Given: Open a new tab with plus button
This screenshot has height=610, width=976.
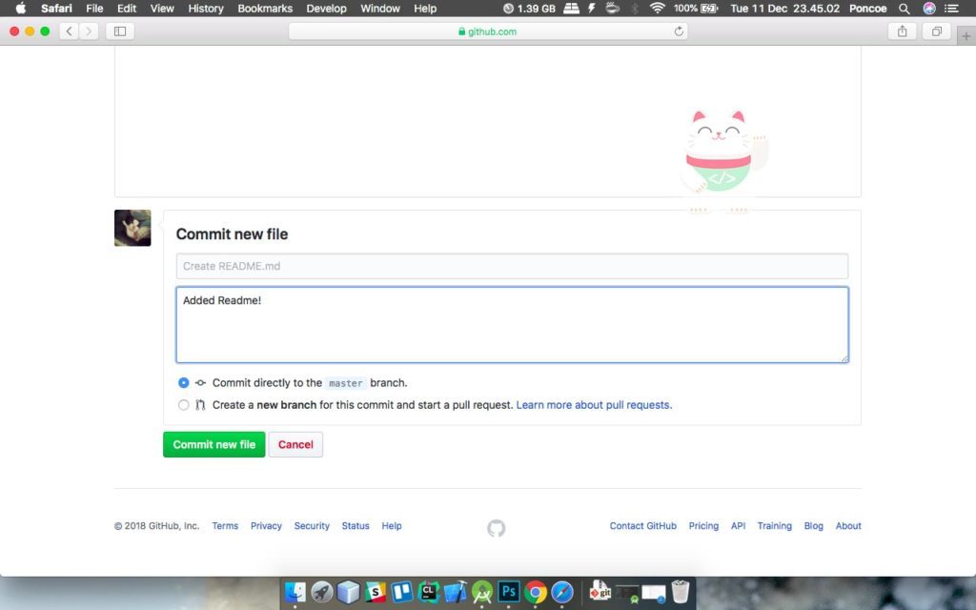Looking at the screenshot, I should coord(966,35).
